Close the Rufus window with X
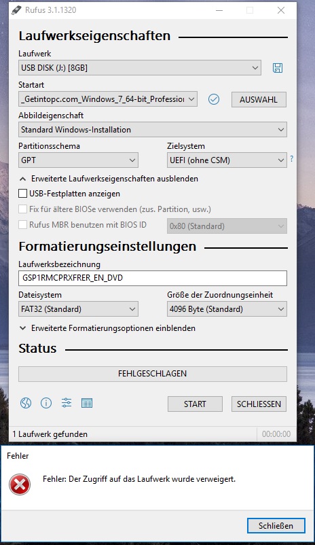This screenshot has width=315, height=545. pyautogui.click(x=281, y=10)
